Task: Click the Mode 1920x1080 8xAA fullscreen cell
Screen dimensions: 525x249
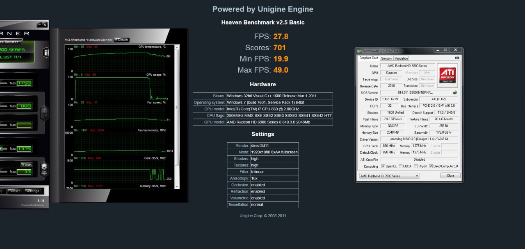Action: pos(274,152)
